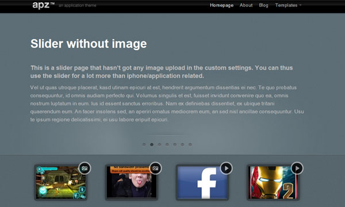Click the apz logo in the header
This screenshot has height=207, width=345.
click(x=43, y=5)
